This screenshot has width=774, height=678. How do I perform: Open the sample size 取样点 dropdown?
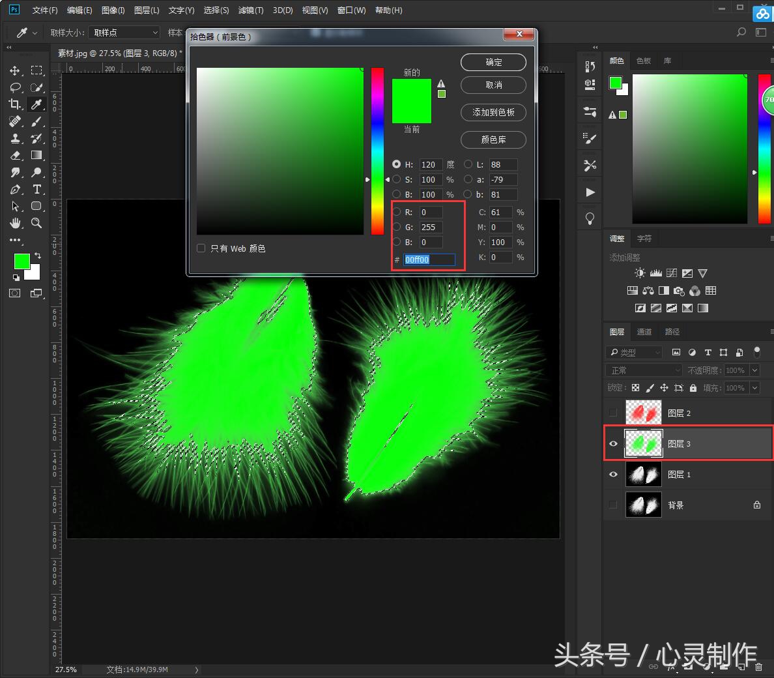point(124,33)
